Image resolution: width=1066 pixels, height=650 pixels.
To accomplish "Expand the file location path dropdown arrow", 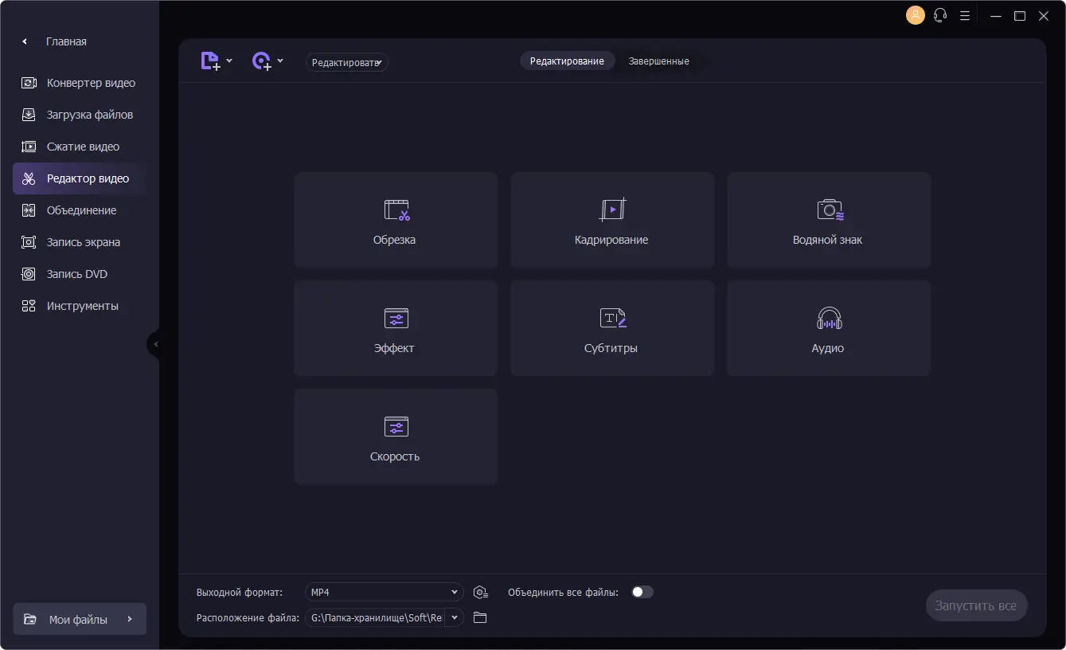I will coord(455,617).
